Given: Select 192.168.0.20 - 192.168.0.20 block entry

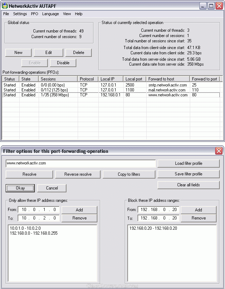Looking at the screenshot, I should pyautogui.click(x=153, y=228).
